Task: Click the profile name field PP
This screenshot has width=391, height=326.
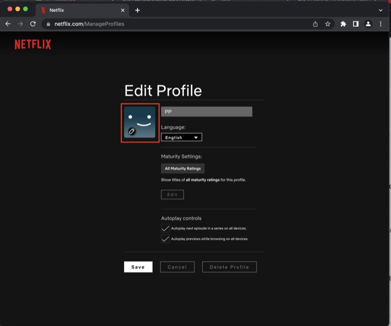Action: click(207, 112)
